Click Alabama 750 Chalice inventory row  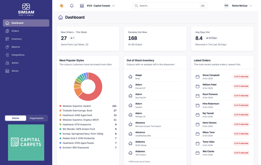pos(155,153)
